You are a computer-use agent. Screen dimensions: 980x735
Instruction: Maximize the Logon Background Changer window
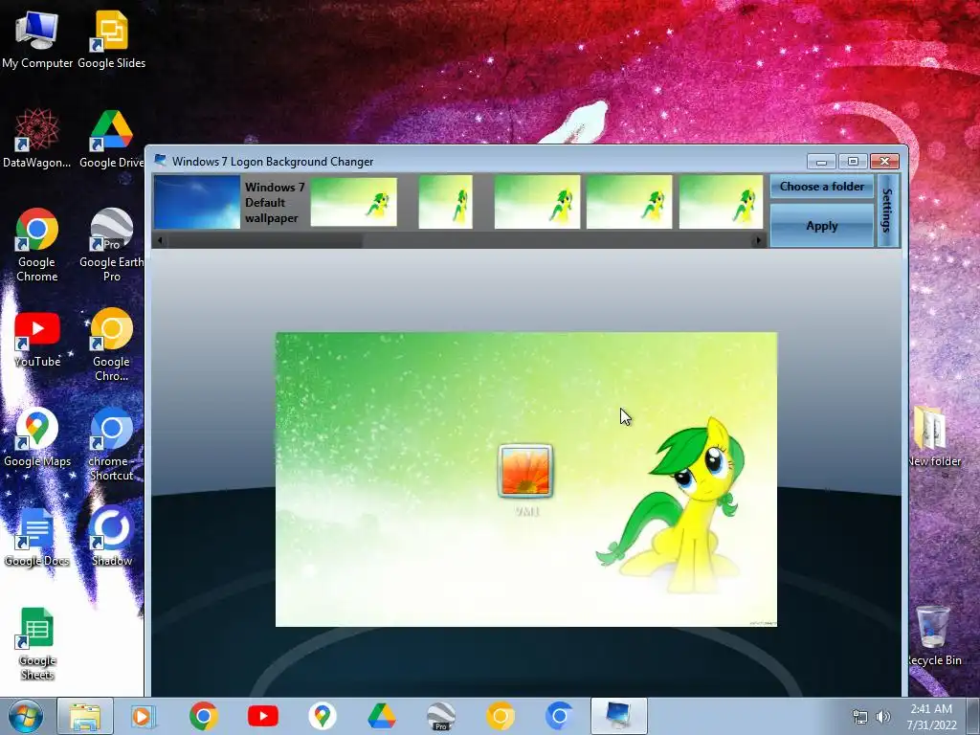click(x=853, y=161)
